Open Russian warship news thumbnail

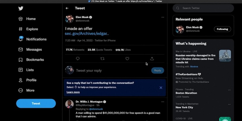point(225,56)
